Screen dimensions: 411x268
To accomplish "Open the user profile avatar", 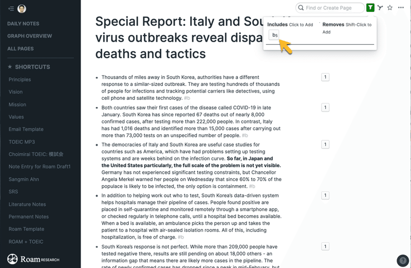I will tap(22, 9).
